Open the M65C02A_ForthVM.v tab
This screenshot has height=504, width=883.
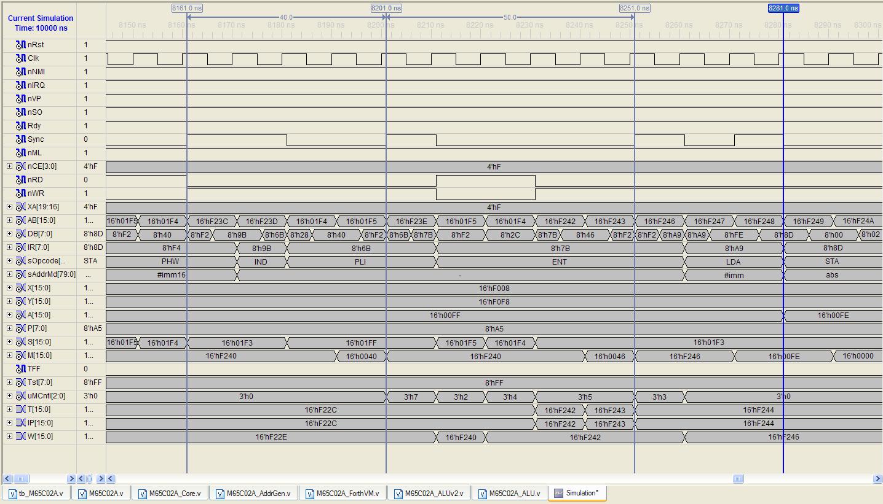343,494
